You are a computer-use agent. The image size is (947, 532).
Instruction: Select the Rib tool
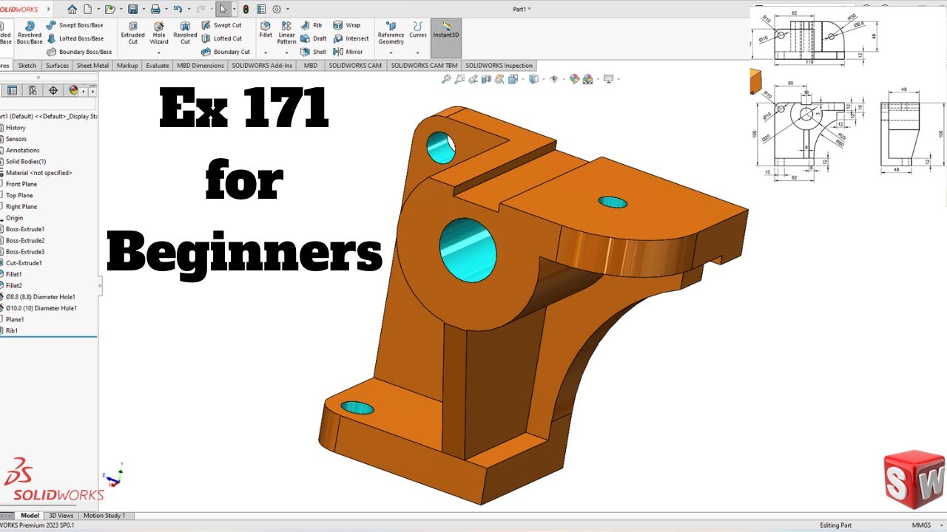click(311, 25)
